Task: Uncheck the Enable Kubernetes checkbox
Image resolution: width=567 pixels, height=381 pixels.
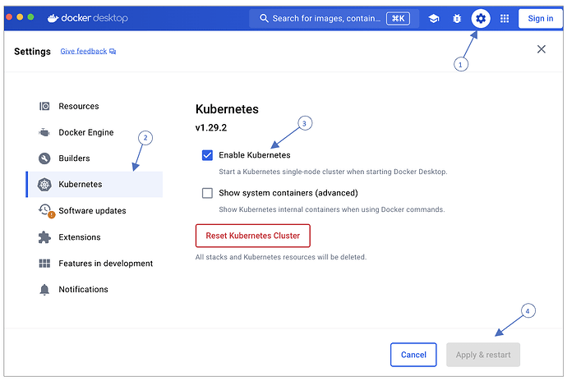Action: pos(207,155)
